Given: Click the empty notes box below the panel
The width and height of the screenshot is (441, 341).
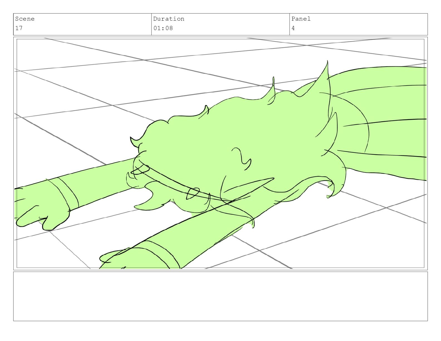Looking at the screenshot, I should pyautogui.click(x=220, y=296).
